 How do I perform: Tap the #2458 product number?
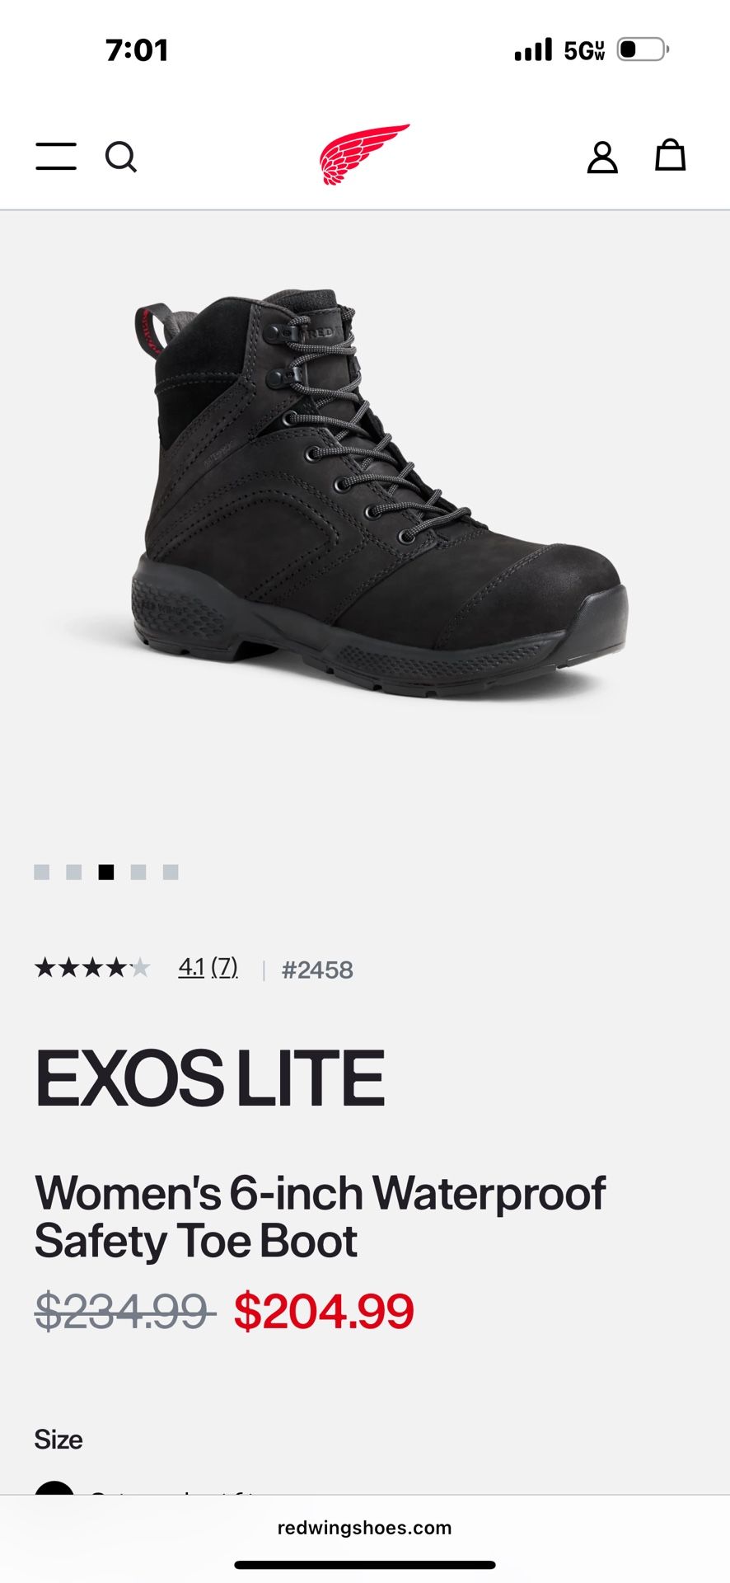coord(317,970)
